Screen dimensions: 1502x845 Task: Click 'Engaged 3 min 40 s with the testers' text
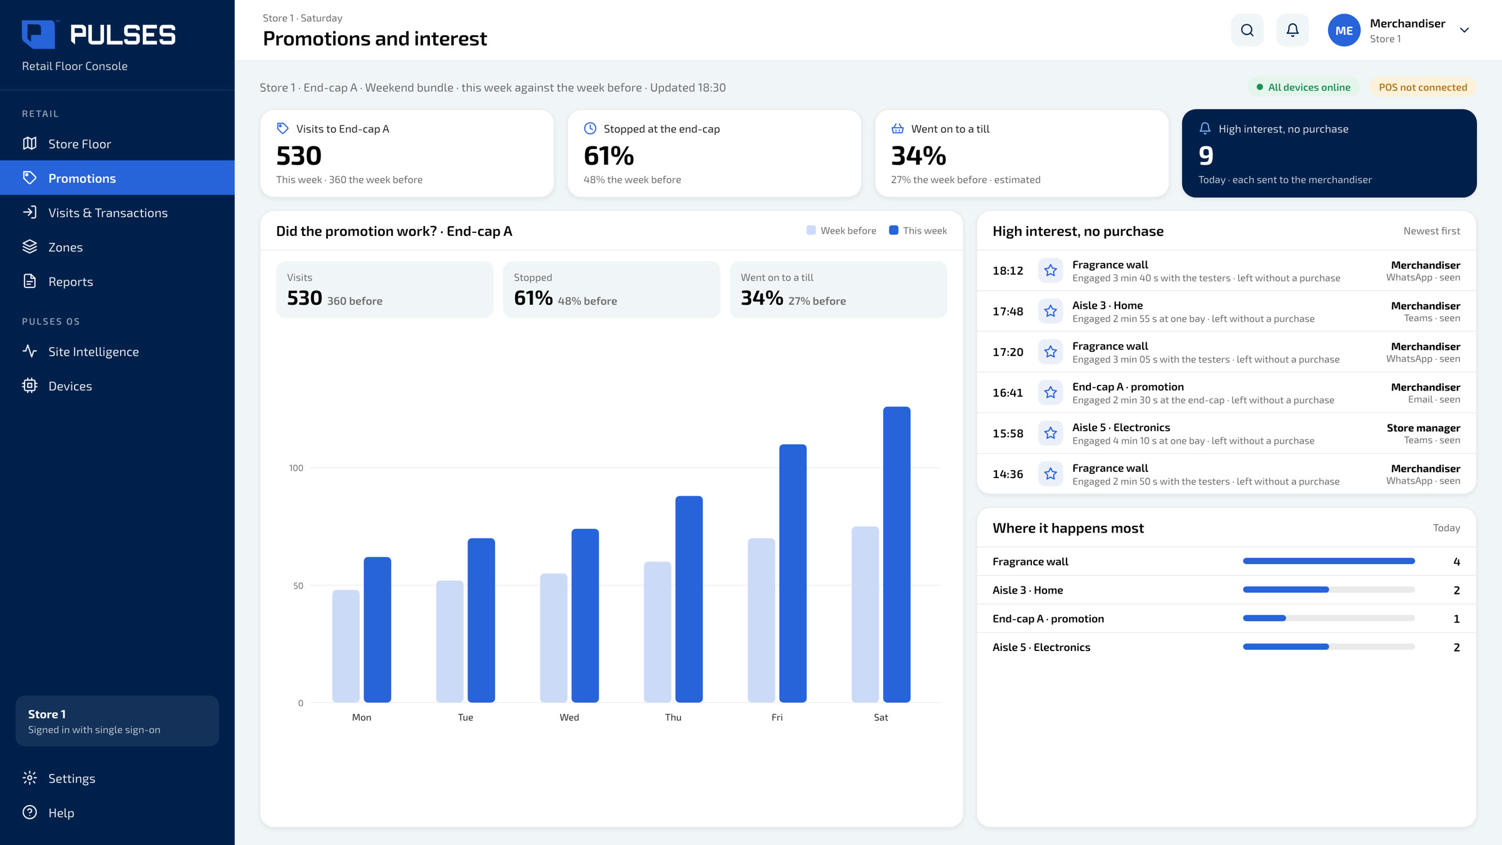1152,278
